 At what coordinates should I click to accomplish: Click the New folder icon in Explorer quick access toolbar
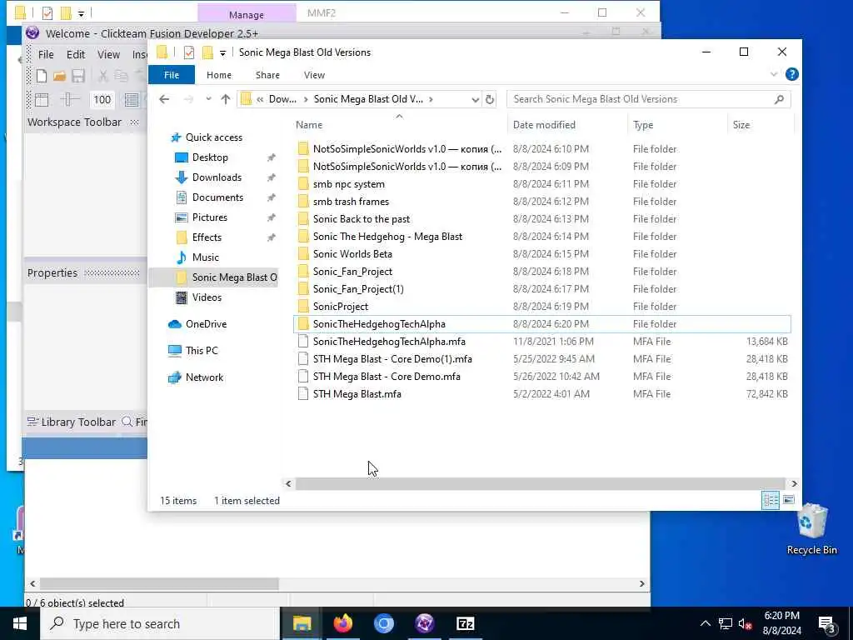click(207, 52)
